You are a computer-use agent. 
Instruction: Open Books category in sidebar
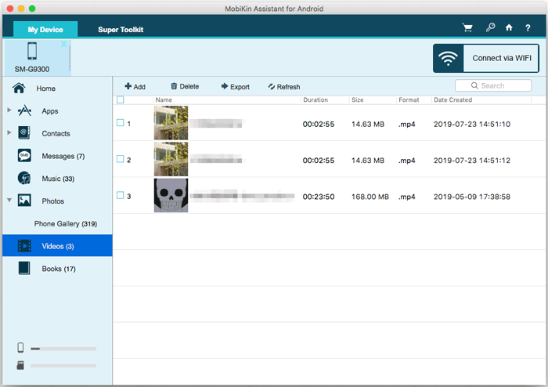click(58, 269)
